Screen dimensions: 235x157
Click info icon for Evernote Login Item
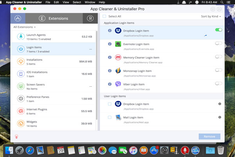tap(110, 45)
